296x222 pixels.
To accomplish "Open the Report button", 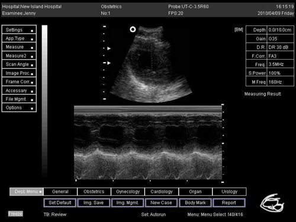I will (x=229, y=202).
